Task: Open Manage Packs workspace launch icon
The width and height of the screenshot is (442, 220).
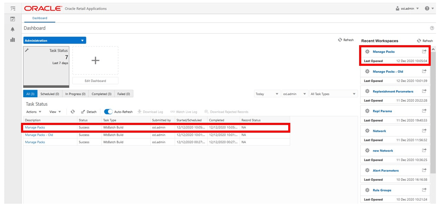Action: point(424,52)
